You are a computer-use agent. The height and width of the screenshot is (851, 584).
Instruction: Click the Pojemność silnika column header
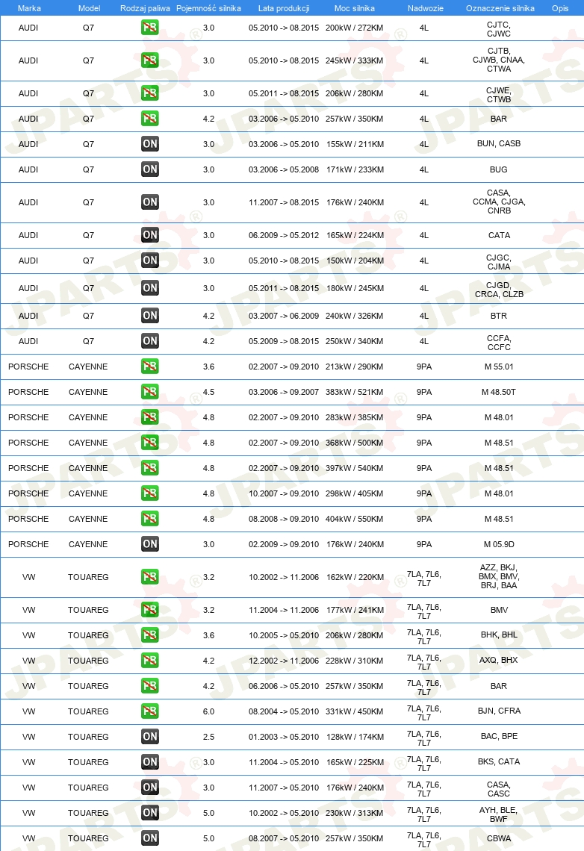point(209,8)
